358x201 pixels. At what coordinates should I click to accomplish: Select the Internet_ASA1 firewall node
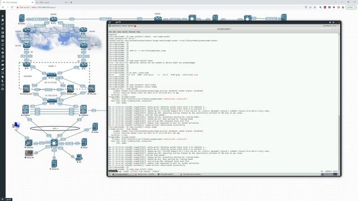[x=26, y=88]
